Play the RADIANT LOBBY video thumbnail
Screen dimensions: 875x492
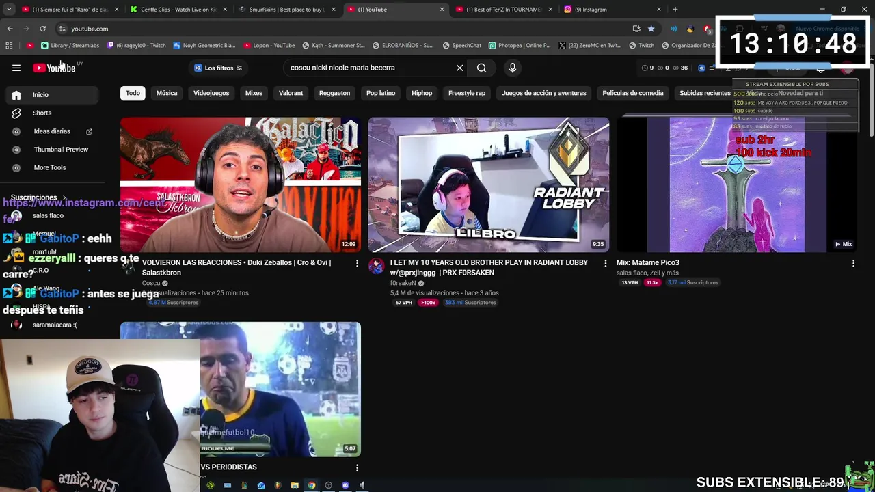[489, 184]
